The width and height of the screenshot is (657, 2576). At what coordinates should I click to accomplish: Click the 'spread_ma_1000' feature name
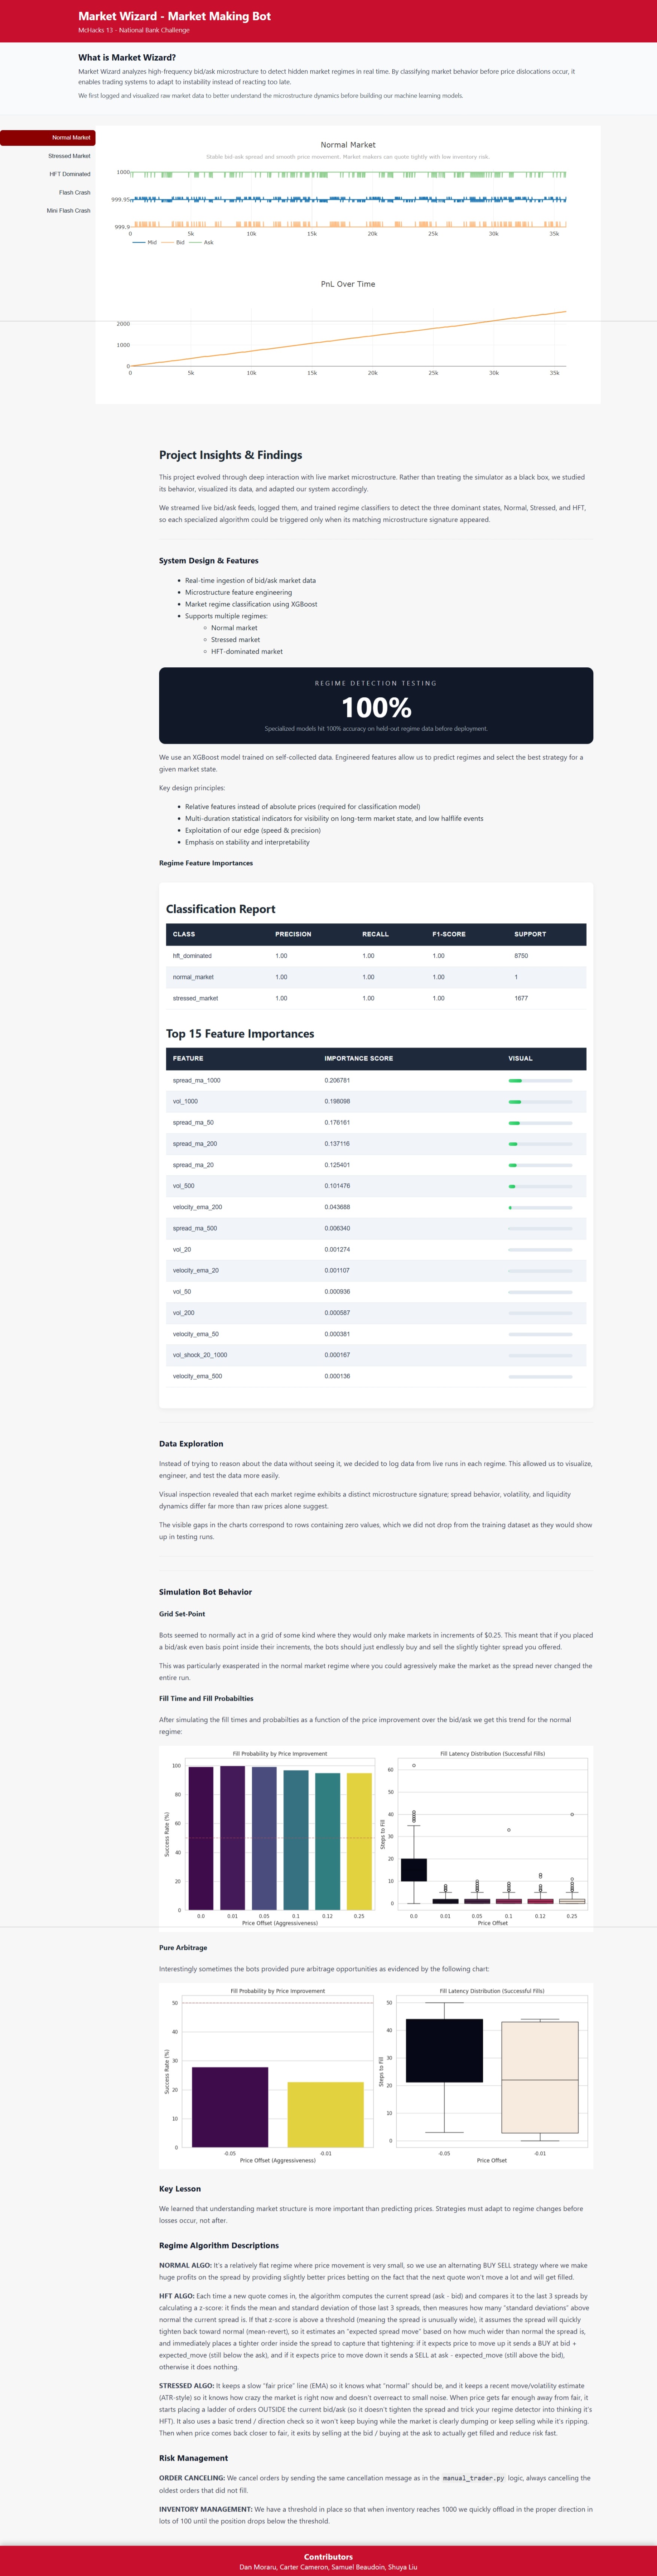pos(197,1080)
